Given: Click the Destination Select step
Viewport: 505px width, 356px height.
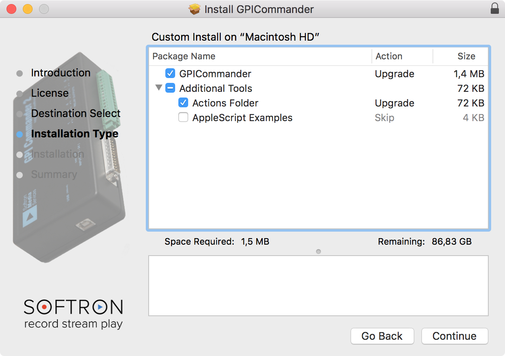Looking at the screenshot, I should coord(76,113).
